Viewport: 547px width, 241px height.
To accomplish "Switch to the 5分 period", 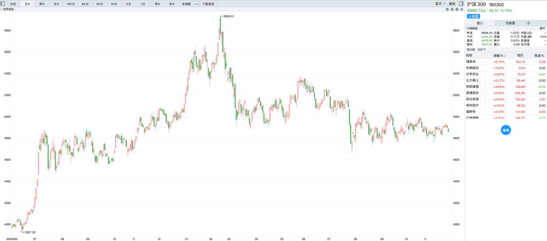I will [128, 4].
